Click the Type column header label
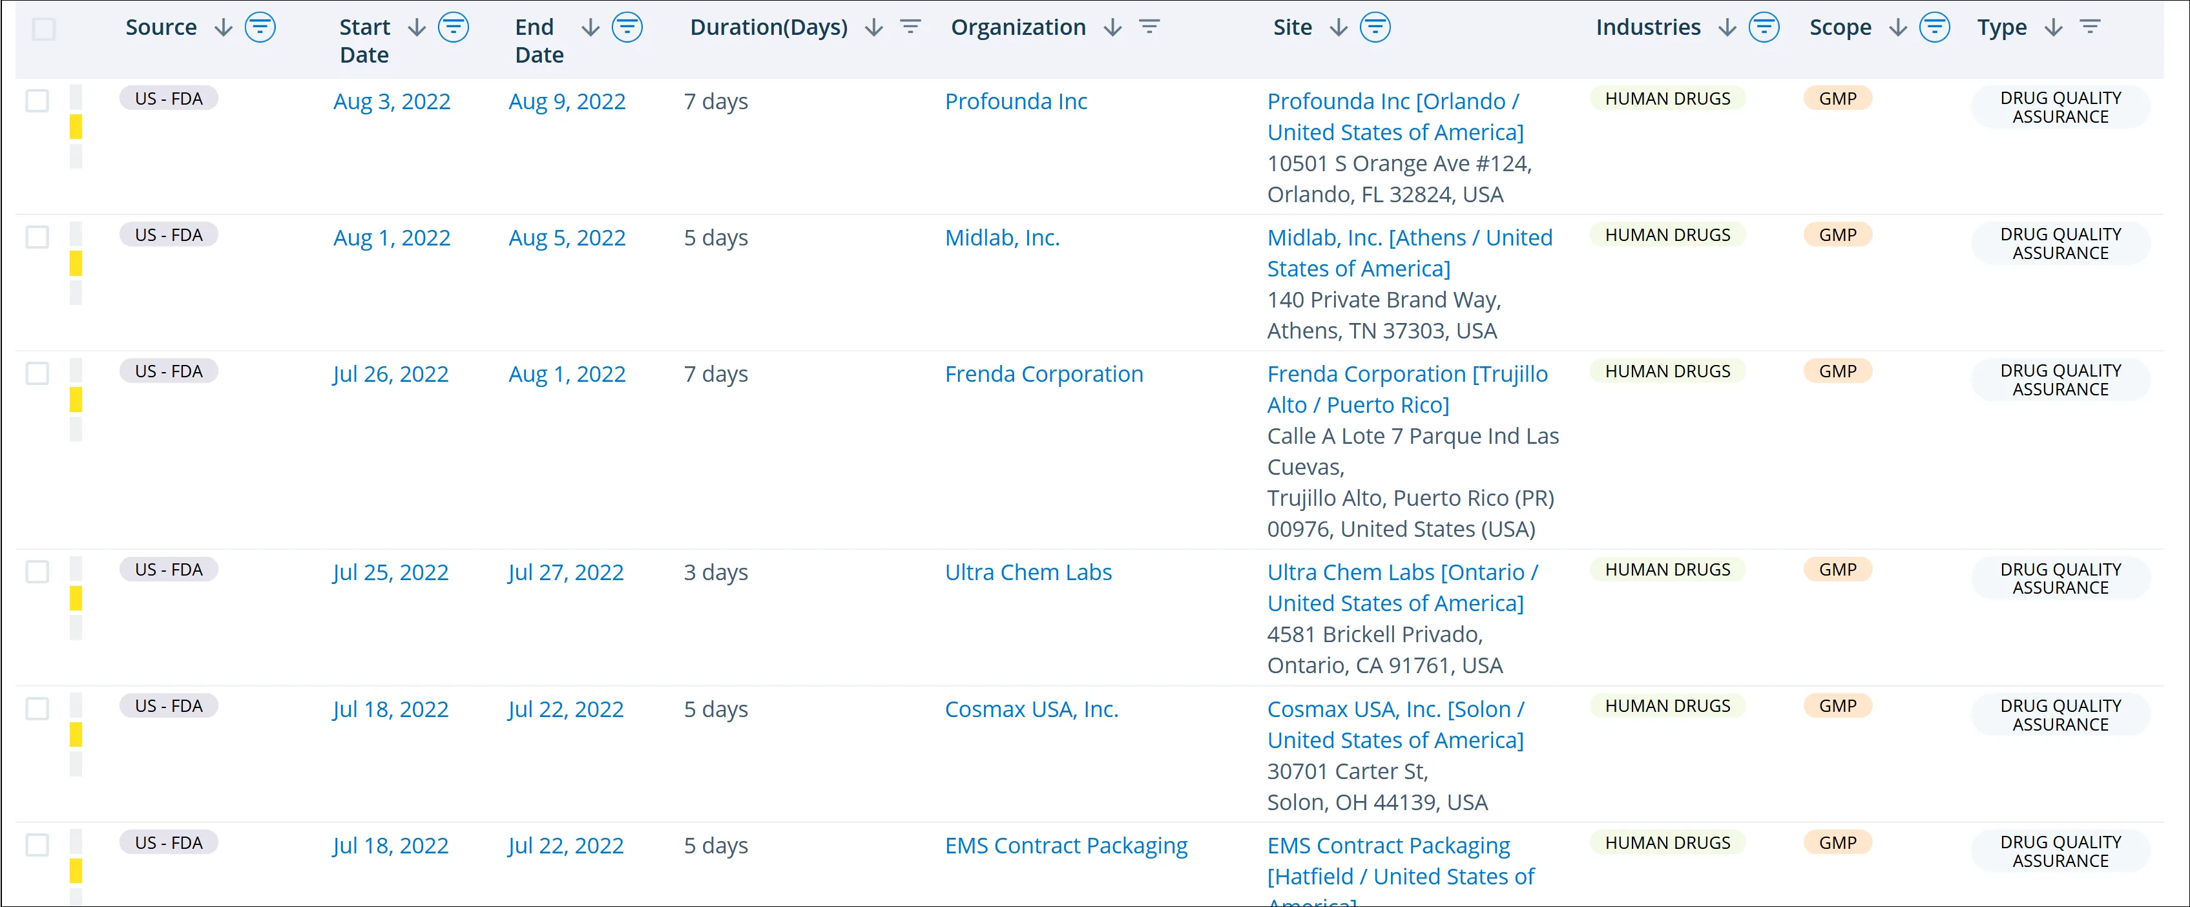 click(2001, 27)
